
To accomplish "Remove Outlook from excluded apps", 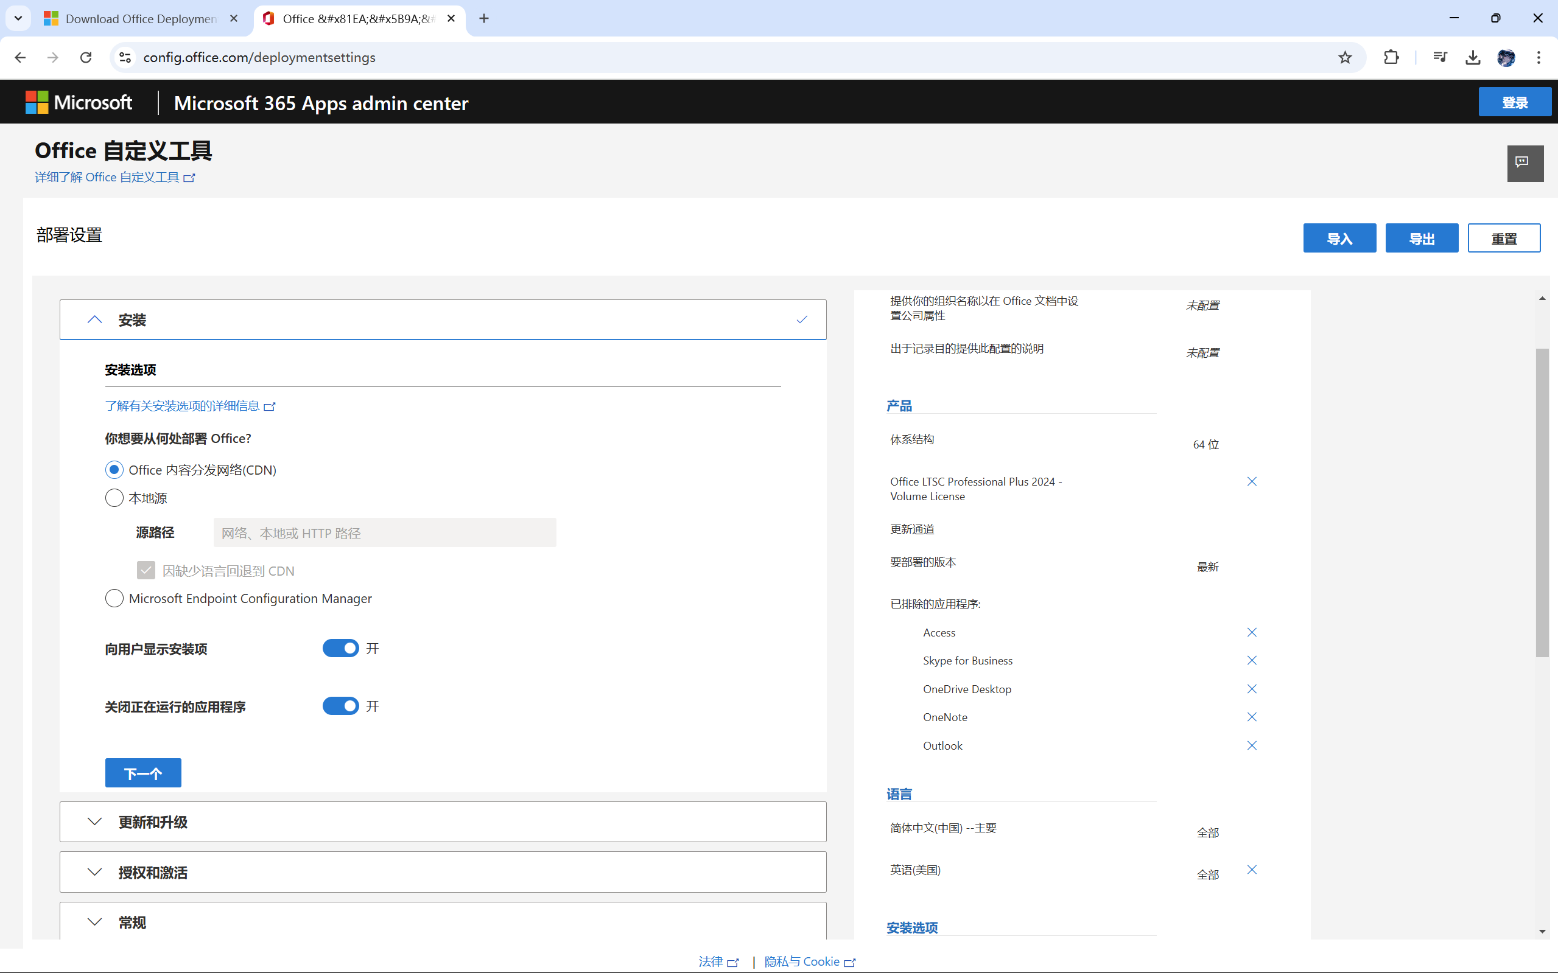I will [x=1252, y=745].
